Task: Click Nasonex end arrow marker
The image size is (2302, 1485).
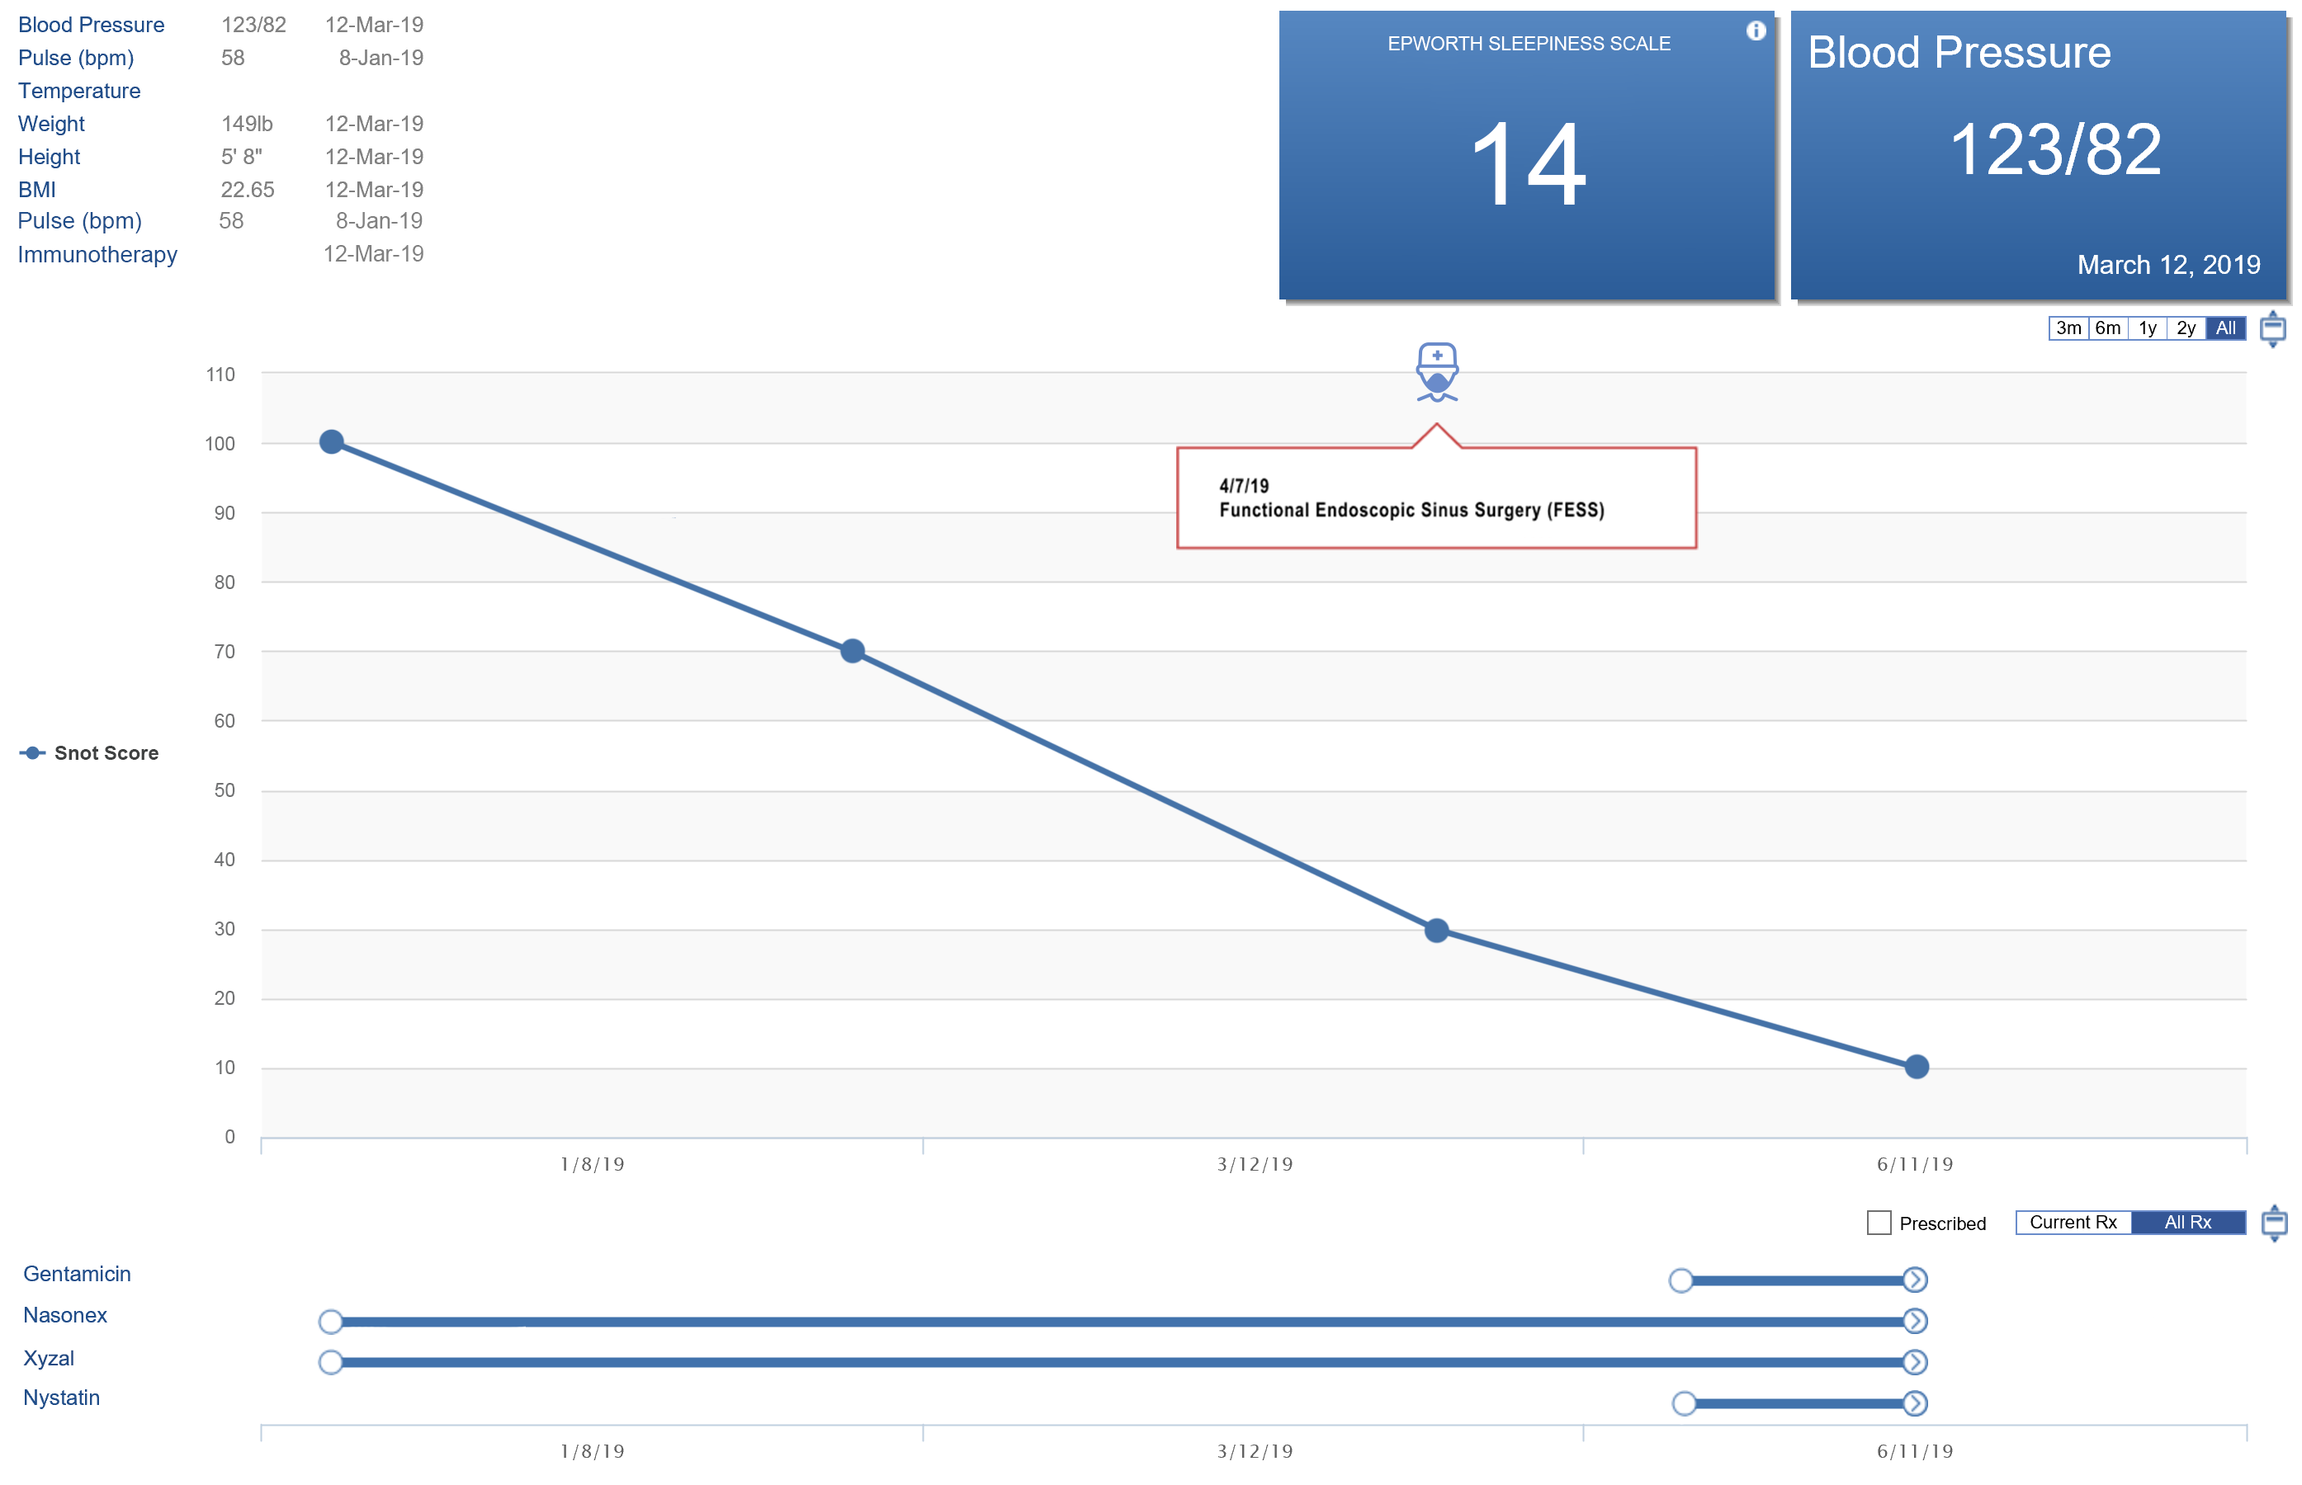Action: (1914, 1320)
